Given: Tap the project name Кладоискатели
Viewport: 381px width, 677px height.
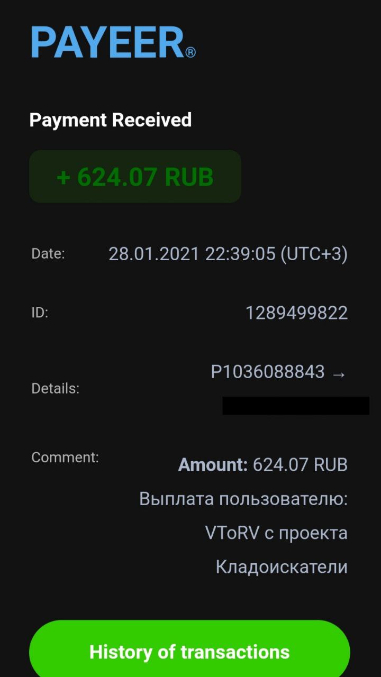Looking at the screenshot, I should [282, 567].
